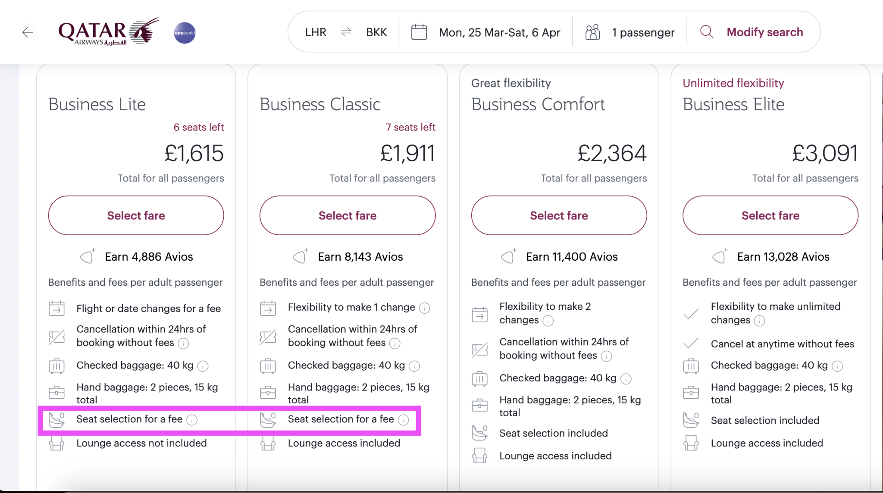This screenshot has height=493, width=883.
Task: Click the back arrow icon
Action: (x=28, y=32)
